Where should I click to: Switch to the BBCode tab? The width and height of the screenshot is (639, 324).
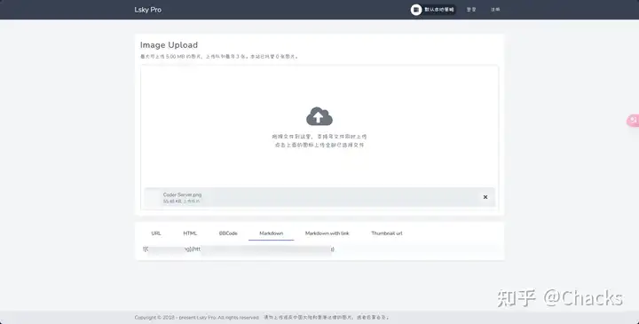click(x=228, y=233)
